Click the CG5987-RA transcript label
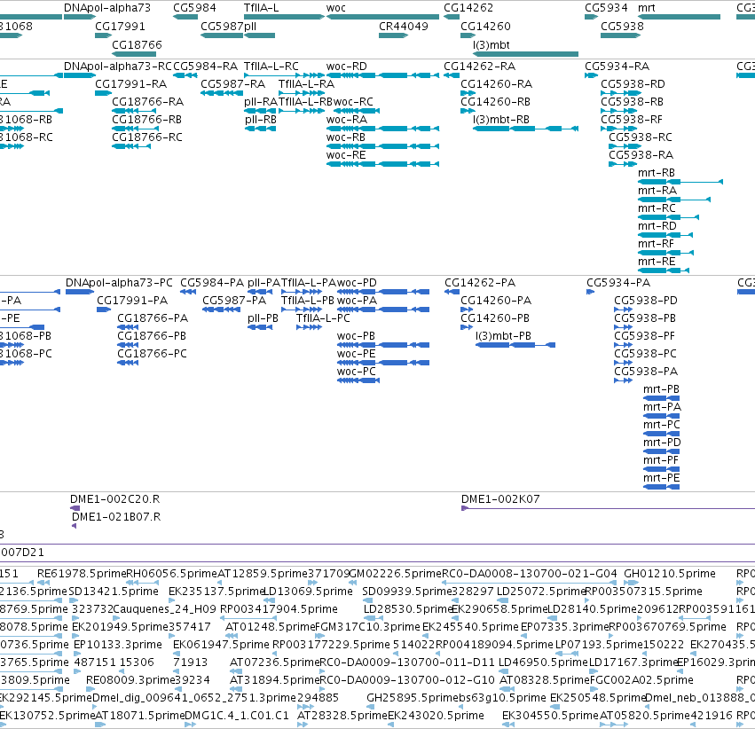The width and height of the screenshot is (755, 729). 232,83
